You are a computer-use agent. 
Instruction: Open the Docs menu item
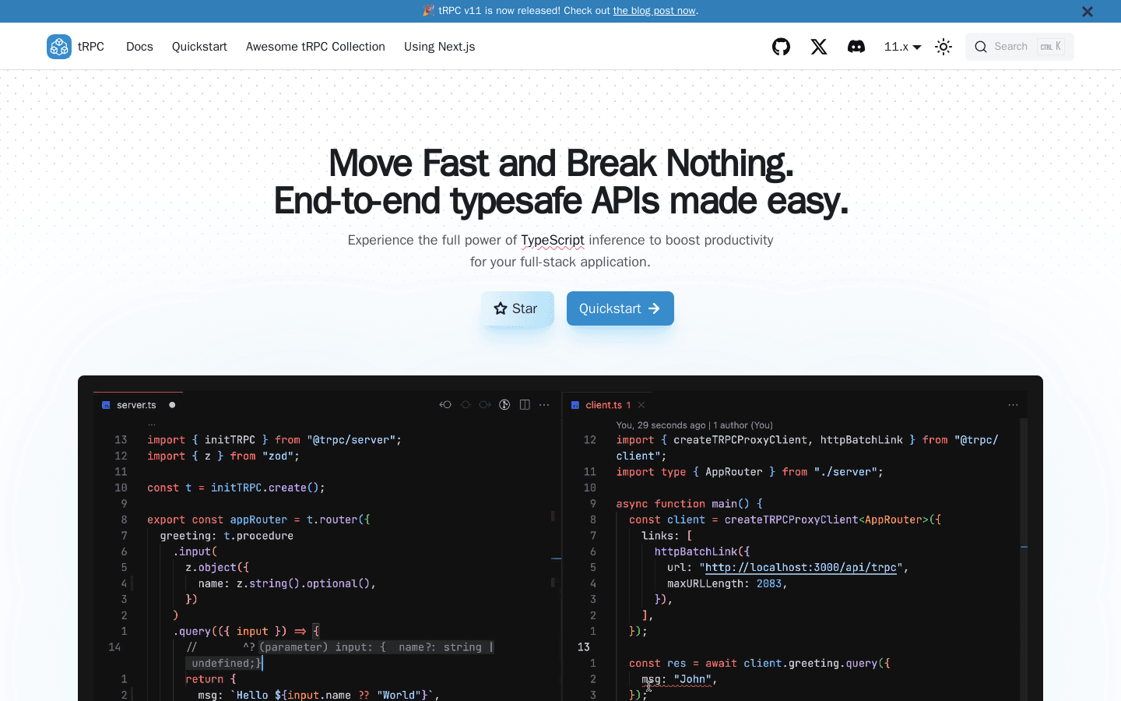click(139, 47)
